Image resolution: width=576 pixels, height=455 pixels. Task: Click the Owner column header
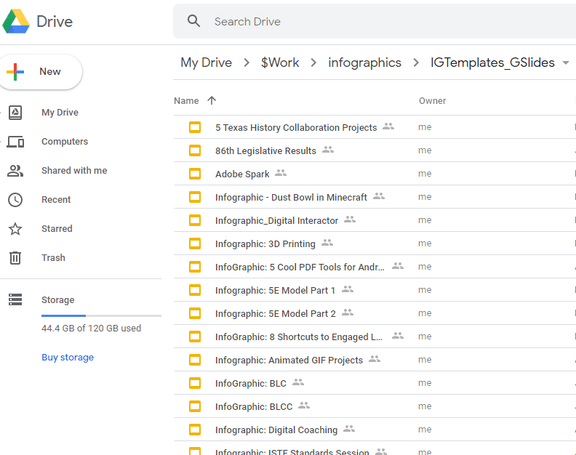433,100
